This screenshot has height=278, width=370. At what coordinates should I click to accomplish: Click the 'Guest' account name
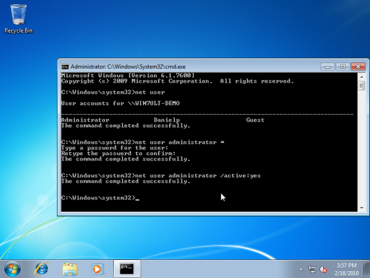click(x=255, y=120)
